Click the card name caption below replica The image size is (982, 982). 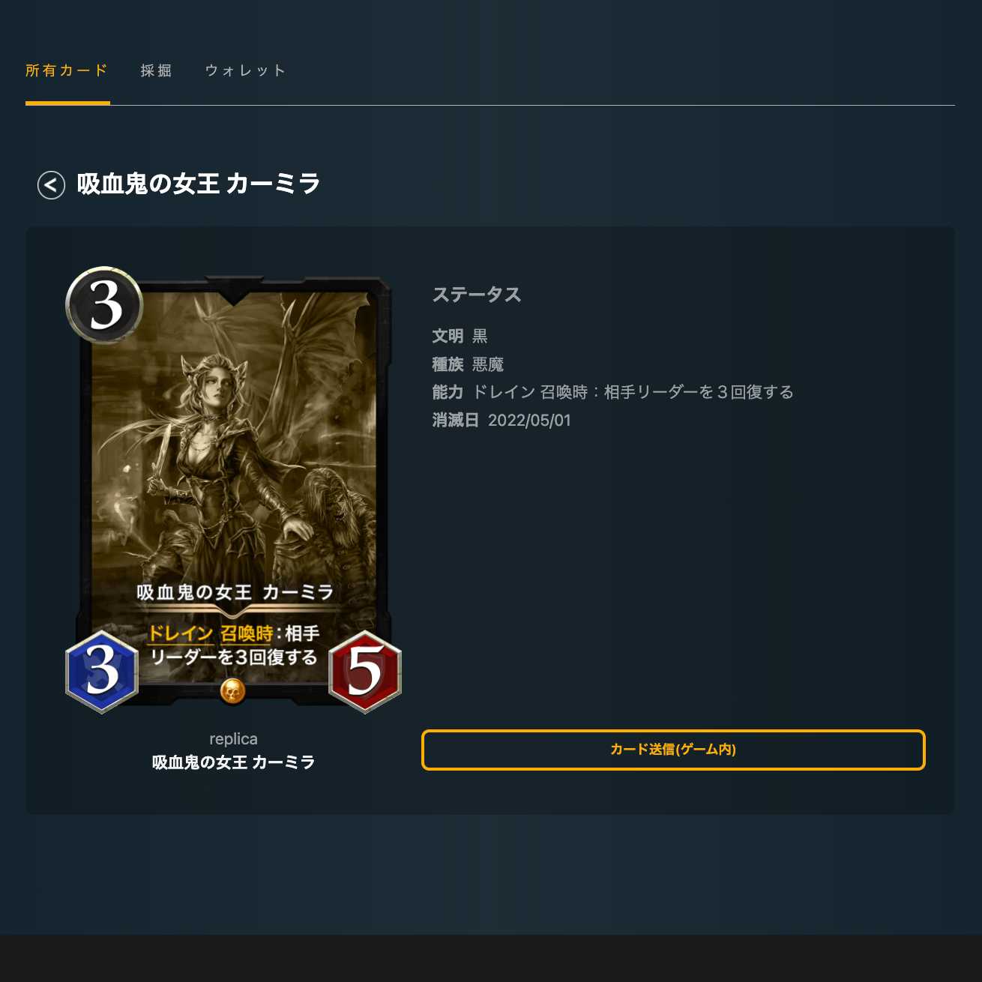click(x=233, y=762)
